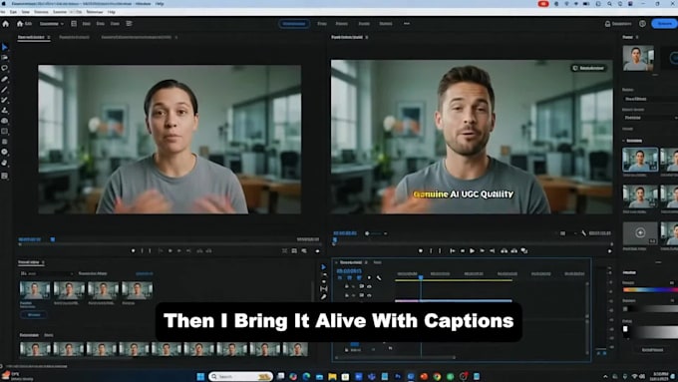Click Export Frame camera icon under Program monitor
The width and height of the screenshot is (678, 382).
524,251
